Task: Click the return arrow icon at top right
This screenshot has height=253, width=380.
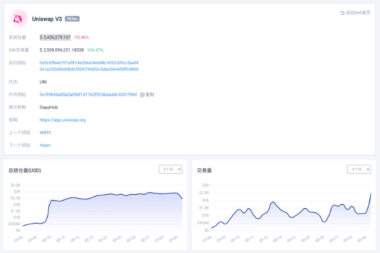Action: tap(342, 13)
